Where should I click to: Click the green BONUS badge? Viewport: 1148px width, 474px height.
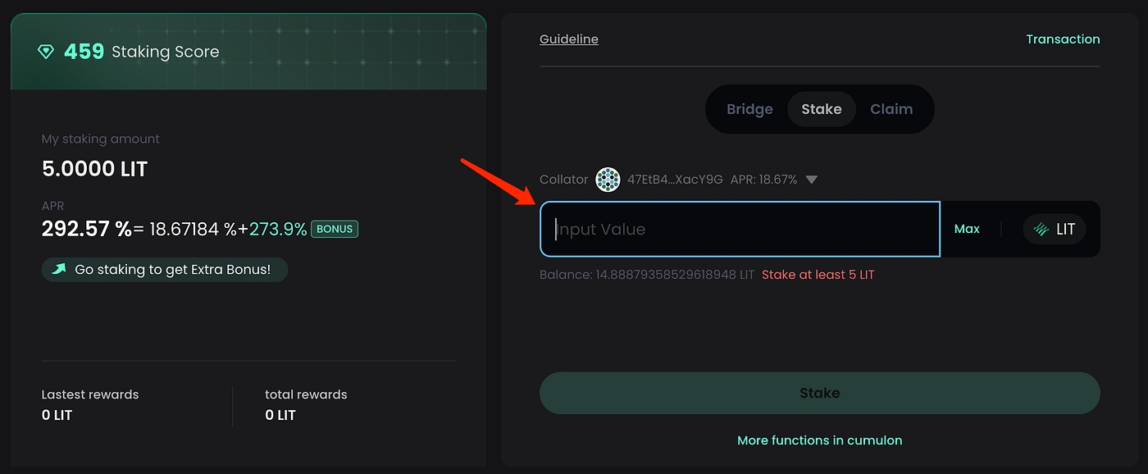click(335, 229)
